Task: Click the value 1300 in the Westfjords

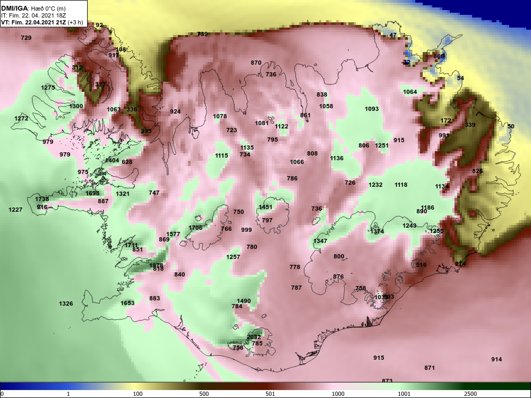Action: pyautogui.click(x=76, y=106)
